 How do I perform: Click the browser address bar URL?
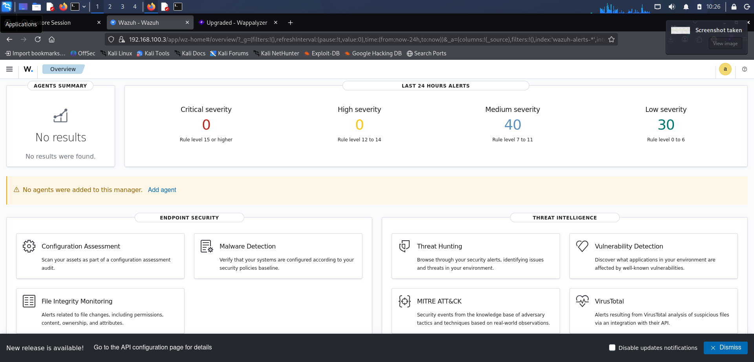pos(366,39)
